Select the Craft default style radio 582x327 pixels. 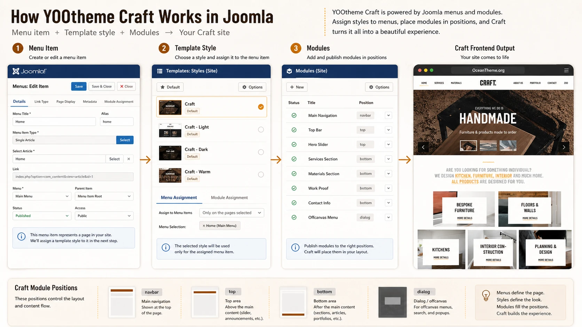tap(261, 107)
